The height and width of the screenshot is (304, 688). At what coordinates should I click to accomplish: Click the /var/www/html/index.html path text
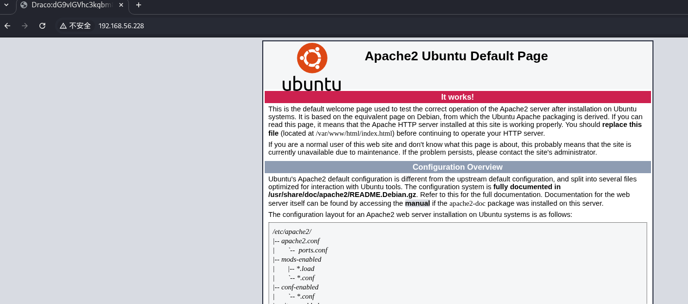click(354, 133)
